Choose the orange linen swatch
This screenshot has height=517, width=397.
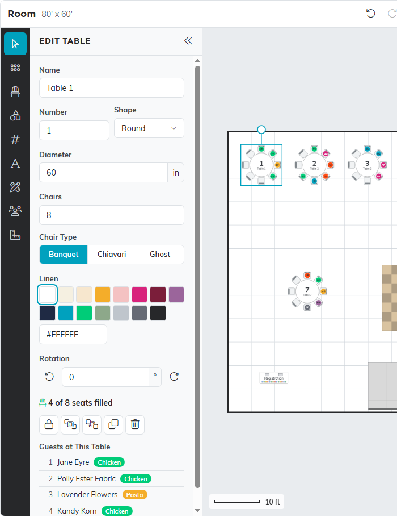[103, 294]
